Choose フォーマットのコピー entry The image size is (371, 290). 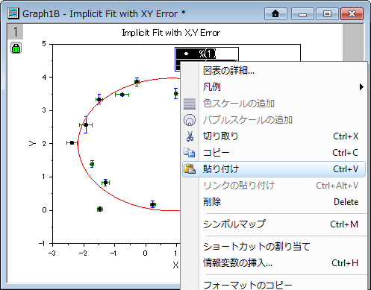point(275,285)
